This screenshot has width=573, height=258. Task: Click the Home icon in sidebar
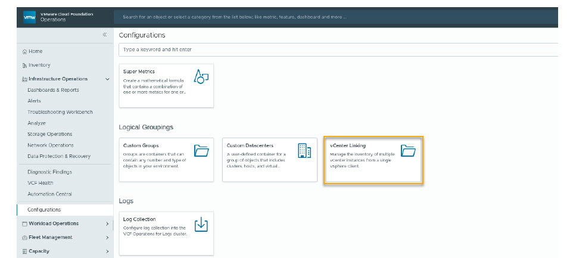point(24,52)
